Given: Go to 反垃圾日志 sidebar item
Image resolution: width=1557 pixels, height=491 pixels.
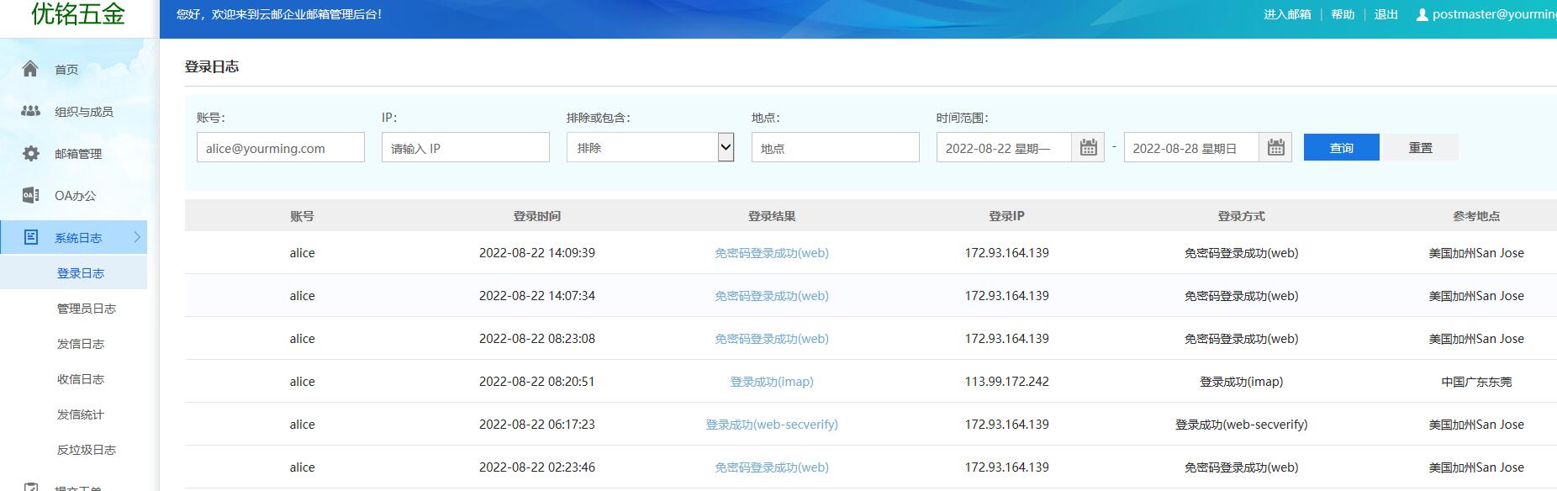Looking at the screenshot, I should coord(86,450).
